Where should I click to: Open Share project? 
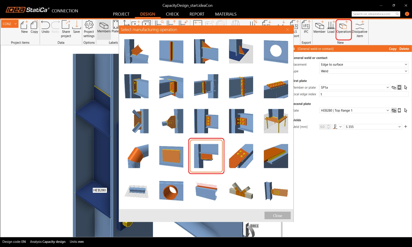[66, 29]
